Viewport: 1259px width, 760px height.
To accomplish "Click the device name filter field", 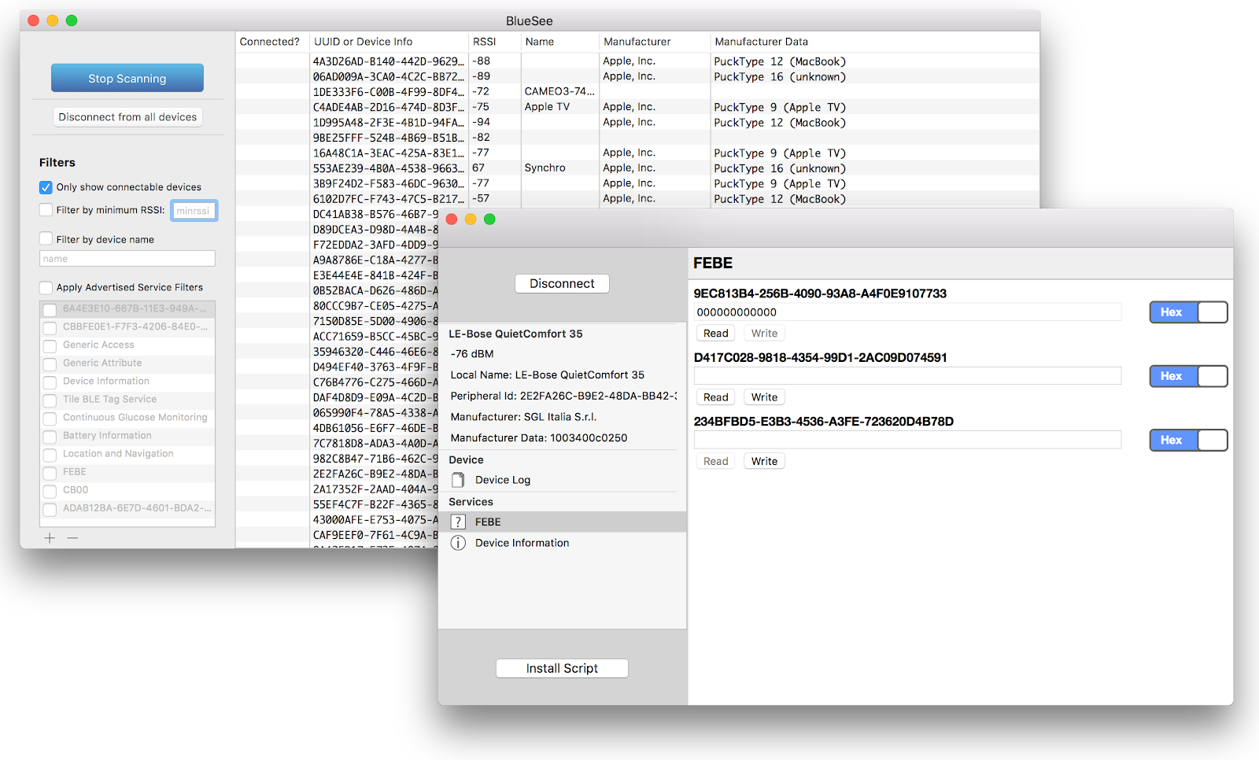I will pyautogui.click(x=127, y=259).
